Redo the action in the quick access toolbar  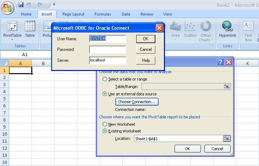coord(40,5)
